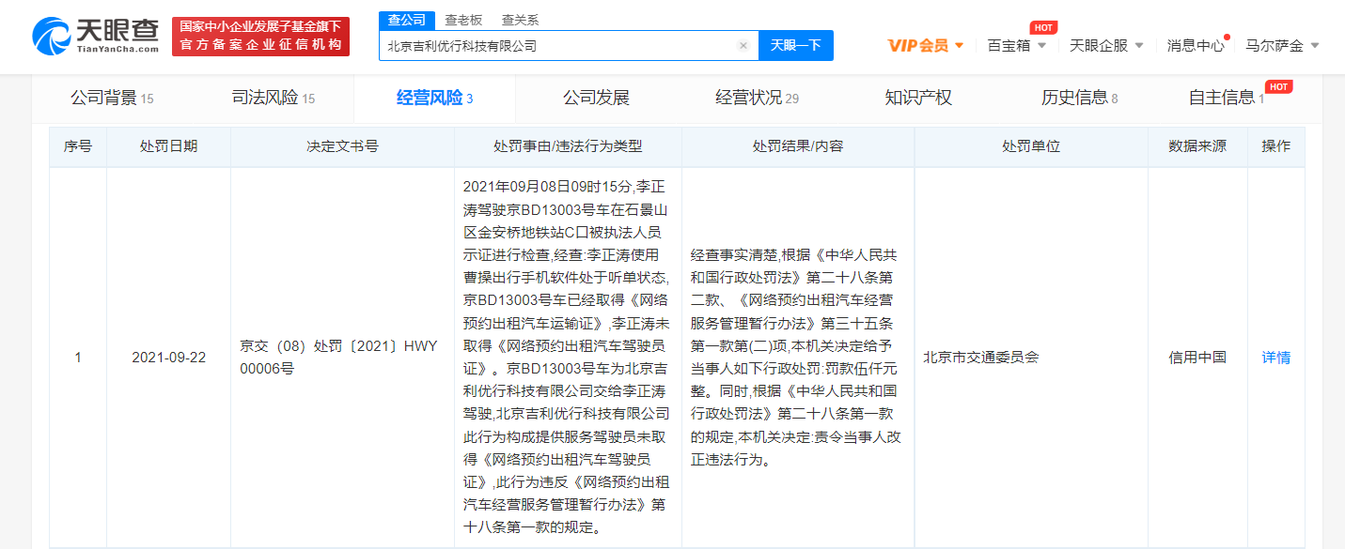The image size is (1345, 549).
Task: Switch to the 历史信息 tab
Action: click(x=1079, y=98)
